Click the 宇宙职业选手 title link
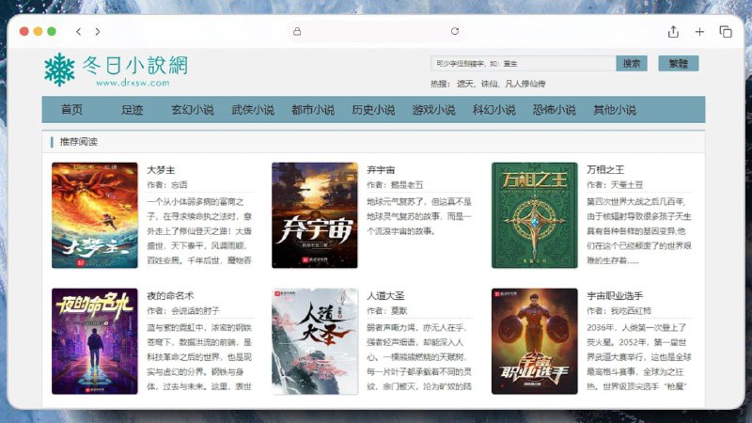The width and height of the screenshot is (752, 423). (615, 296)
